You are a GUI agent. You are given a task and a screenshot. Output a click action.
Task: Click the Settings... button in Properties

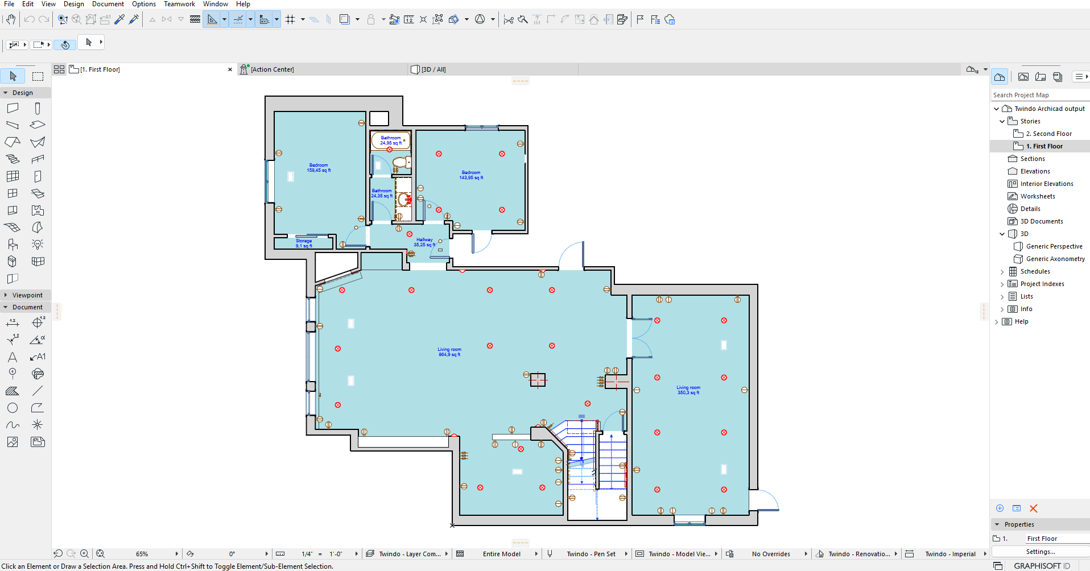[x=1040, y=552]
